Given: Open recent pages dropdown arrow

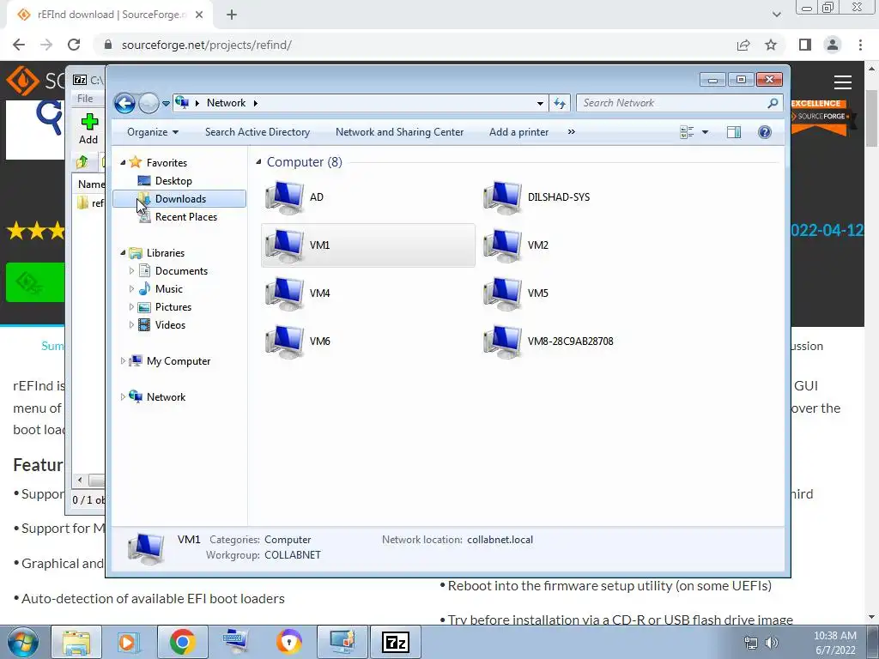Looking at the screenshot, I should click(x=166, y=103).
